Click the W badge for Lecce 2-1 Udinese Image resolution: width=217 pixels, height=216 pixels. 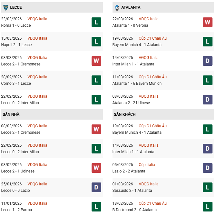click(96, 168)
